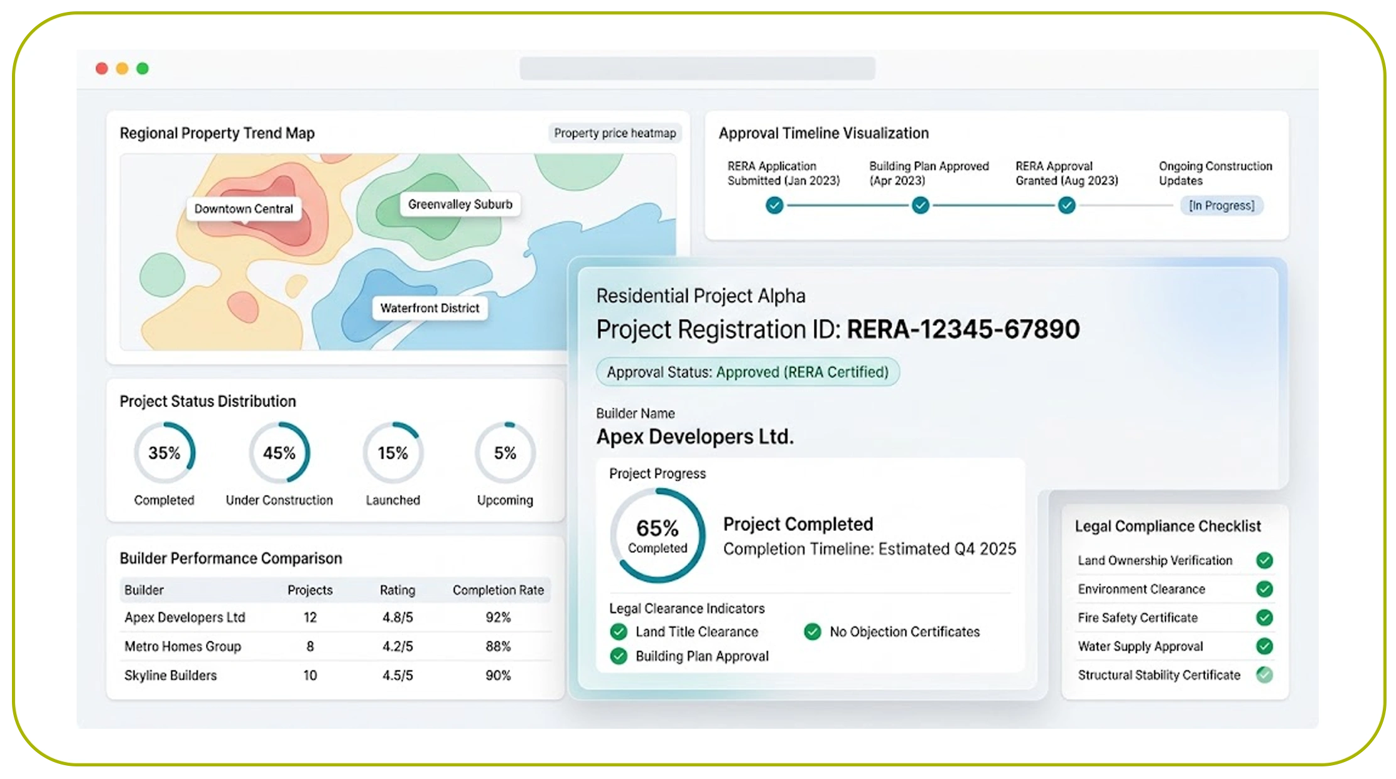Click the 65% Completed project progress ring
Image resolution: width=1396 pixels, height=779 pixels.
[657, 535]
